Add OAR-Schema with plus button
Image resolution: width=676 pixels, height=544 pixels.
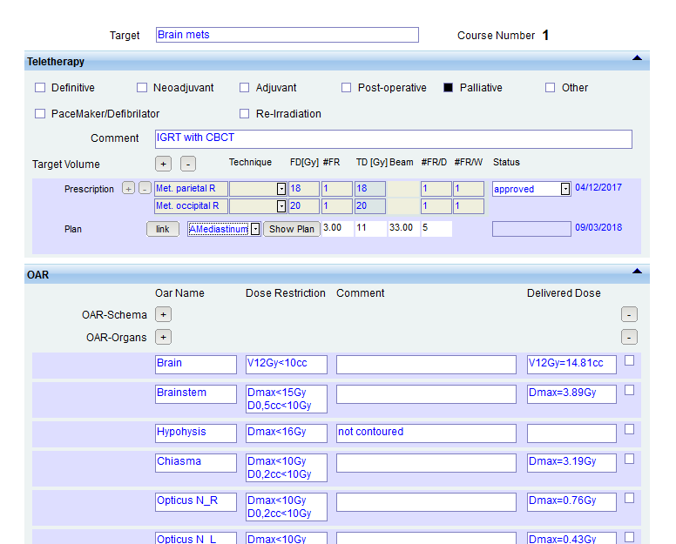163,314
